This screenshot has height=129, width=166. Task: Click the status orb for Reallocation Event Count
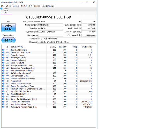tap(3, 84)
